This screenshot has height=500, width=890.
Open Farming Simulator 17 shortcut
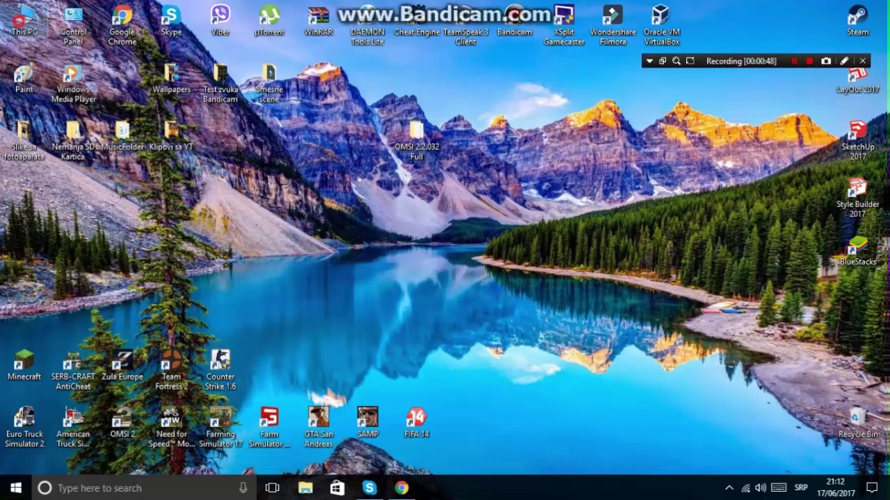(220, 428)
